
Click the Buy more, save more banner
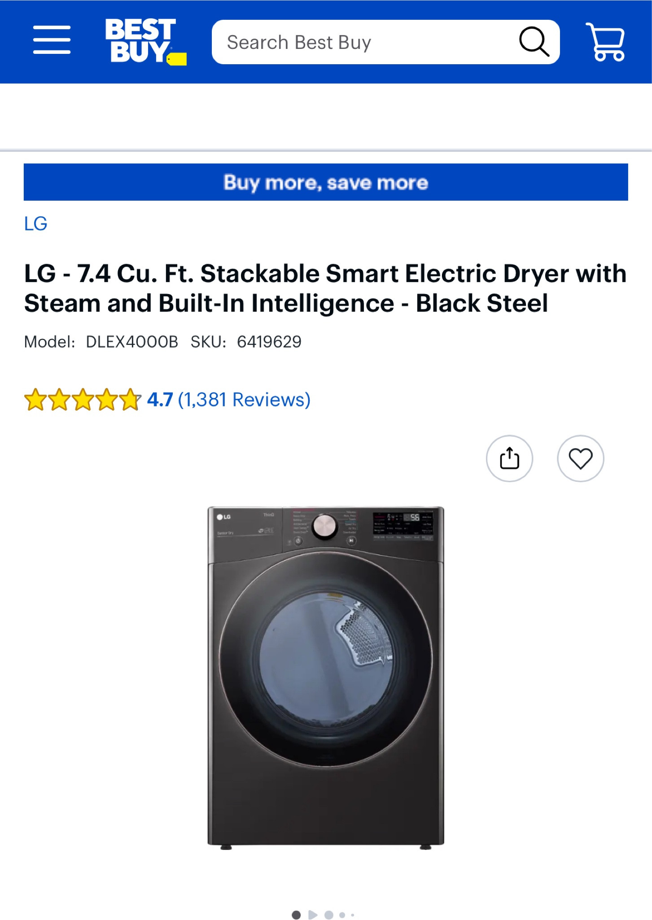click(x=326, y=182)
